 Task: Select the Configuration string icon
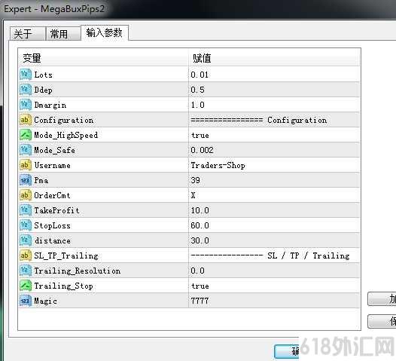[26, 120]
